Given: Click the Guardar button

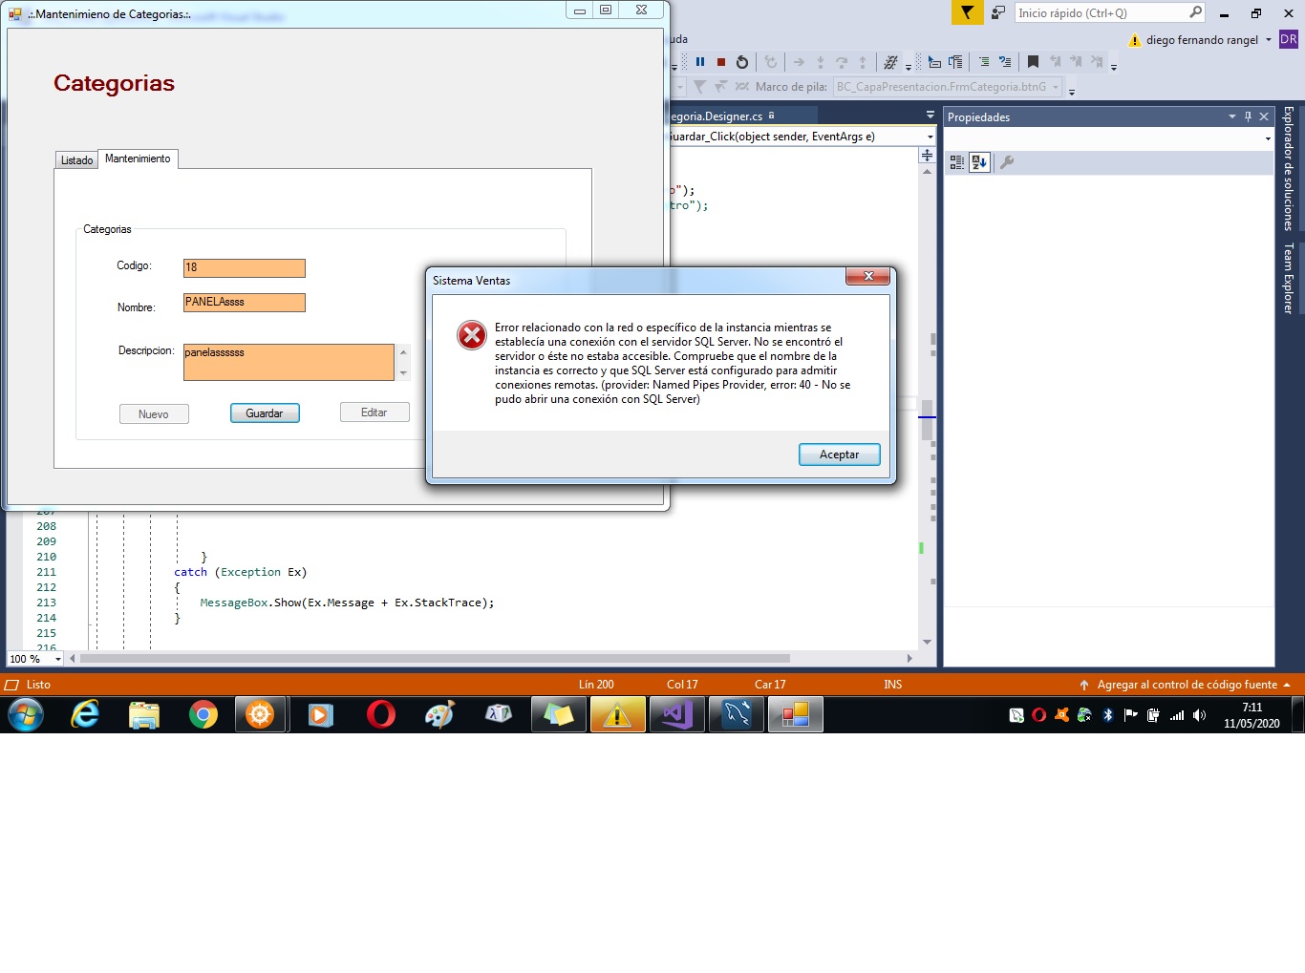Looking at the screenshot, I should click(265, 413).
